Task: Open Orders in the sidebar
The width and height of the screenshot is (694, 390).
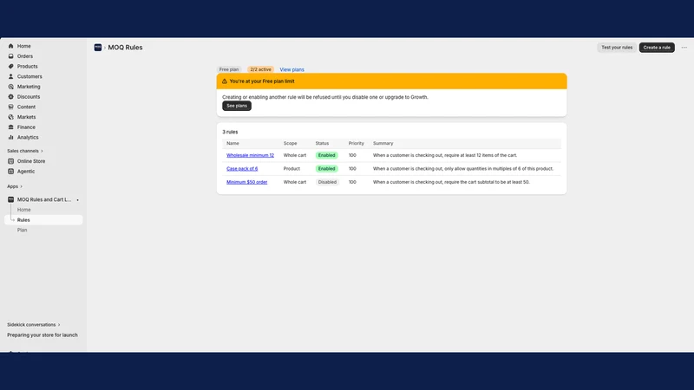Action: 25,56
